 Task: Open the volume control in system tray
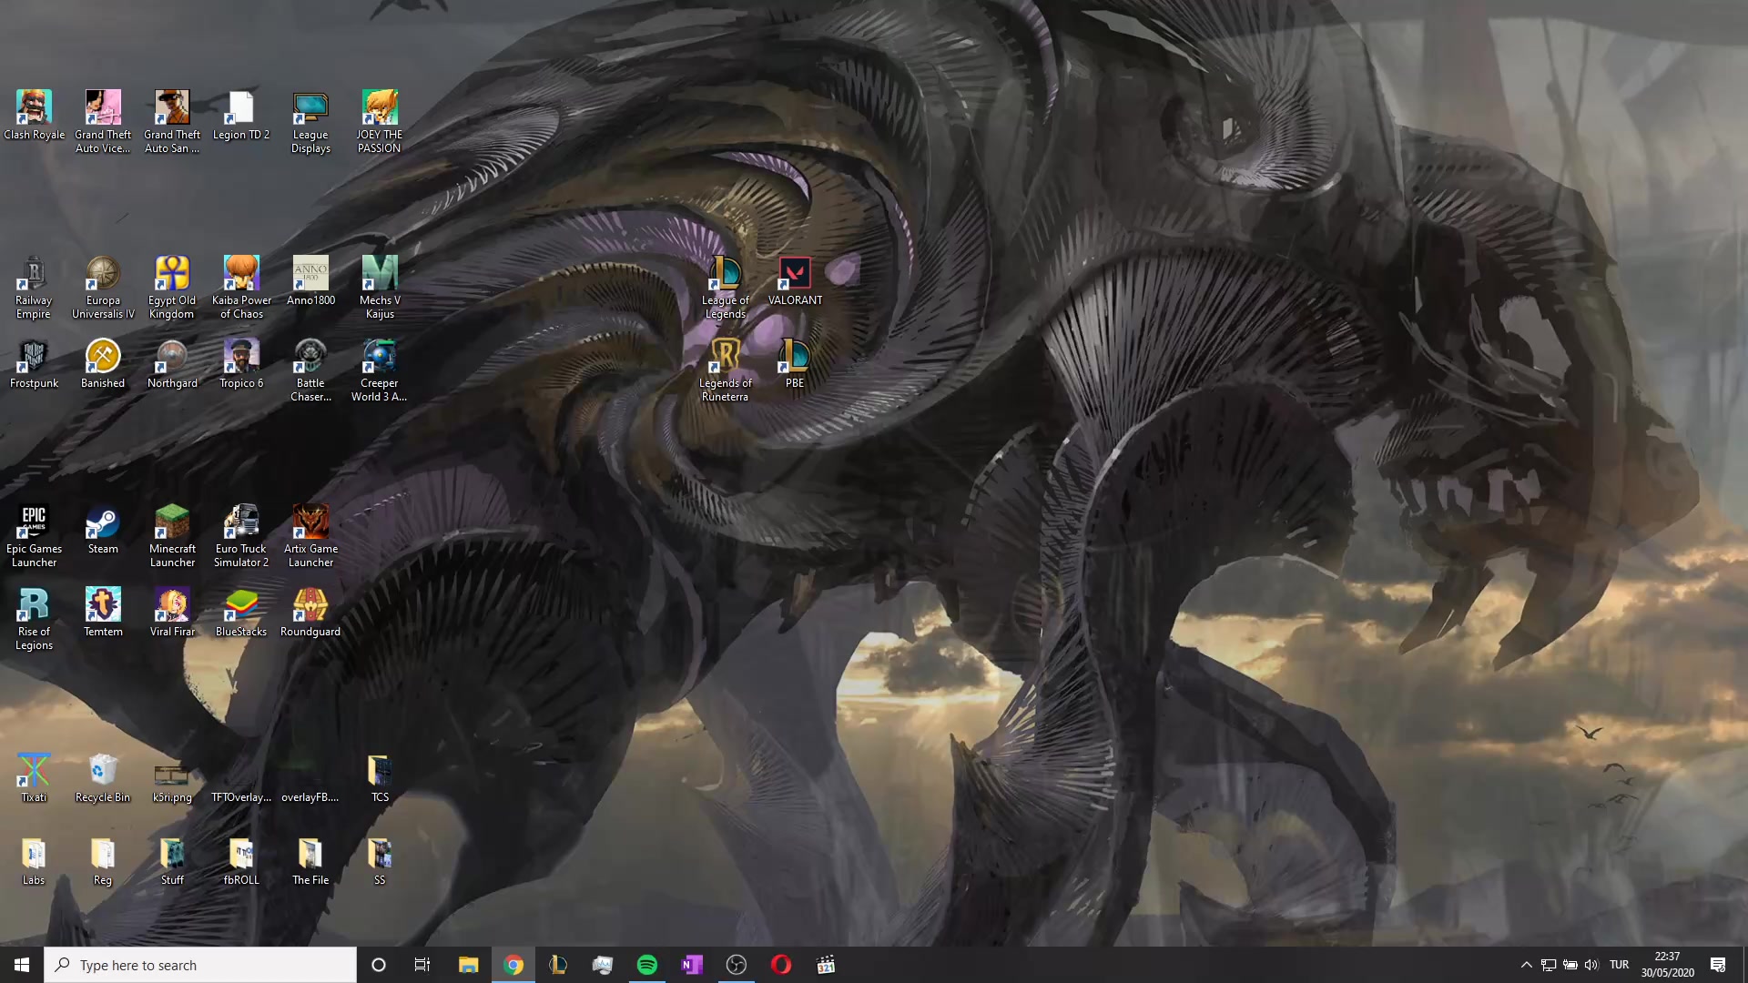[x=1591, y=965]
